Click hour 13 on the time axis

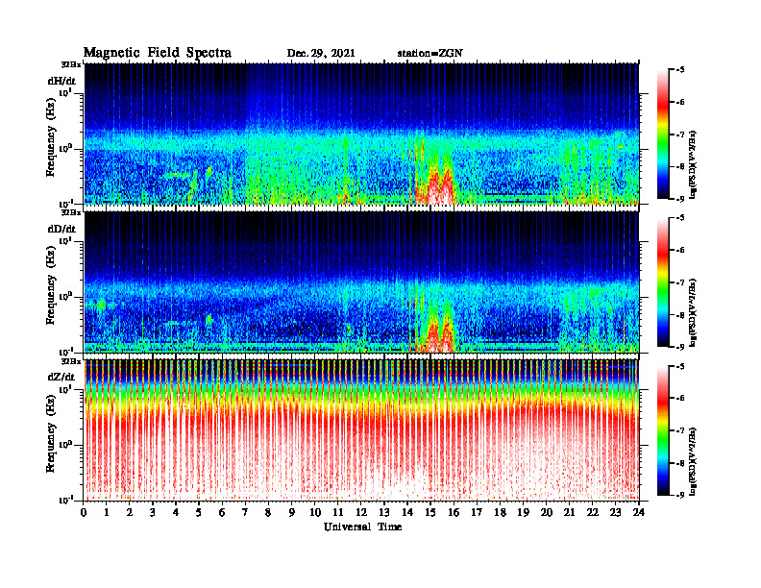coord(384,513)
